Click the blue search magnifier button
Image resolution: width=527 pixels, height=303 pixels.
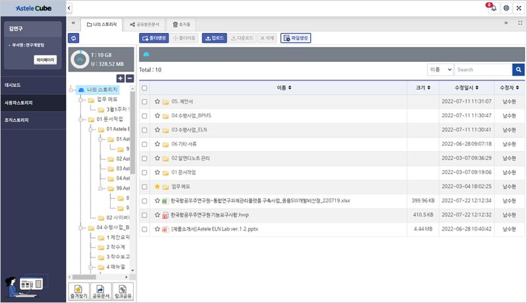(518, 69)
